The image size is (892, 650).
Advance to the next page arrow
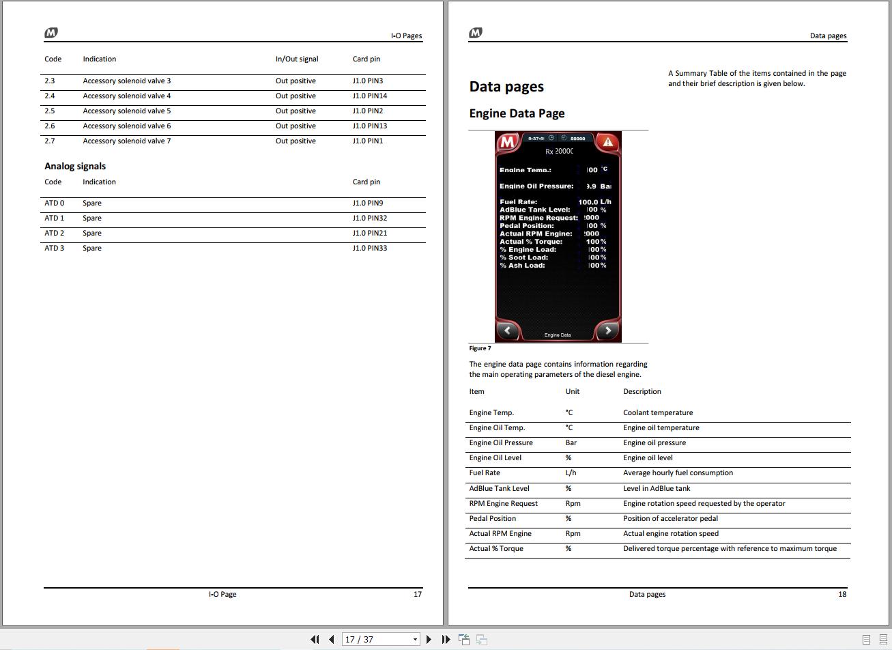[429, 639]
